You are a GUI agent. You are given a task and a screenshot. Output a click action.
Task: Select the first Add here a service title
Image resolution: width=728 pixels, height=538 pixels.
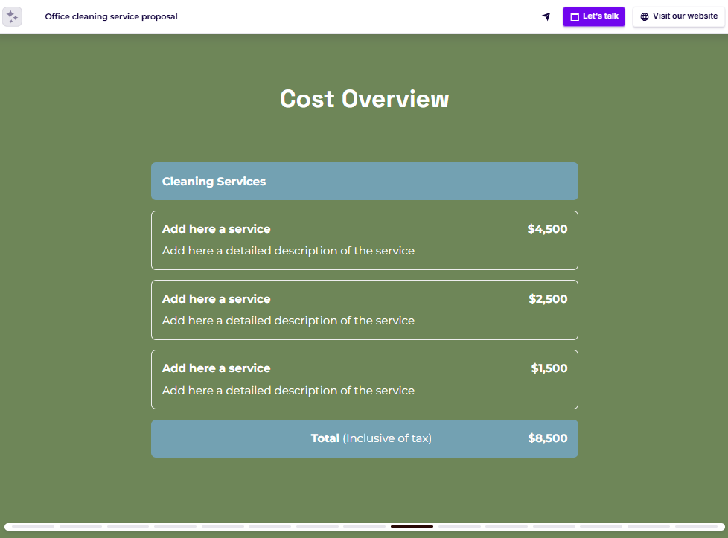[216, 229]
